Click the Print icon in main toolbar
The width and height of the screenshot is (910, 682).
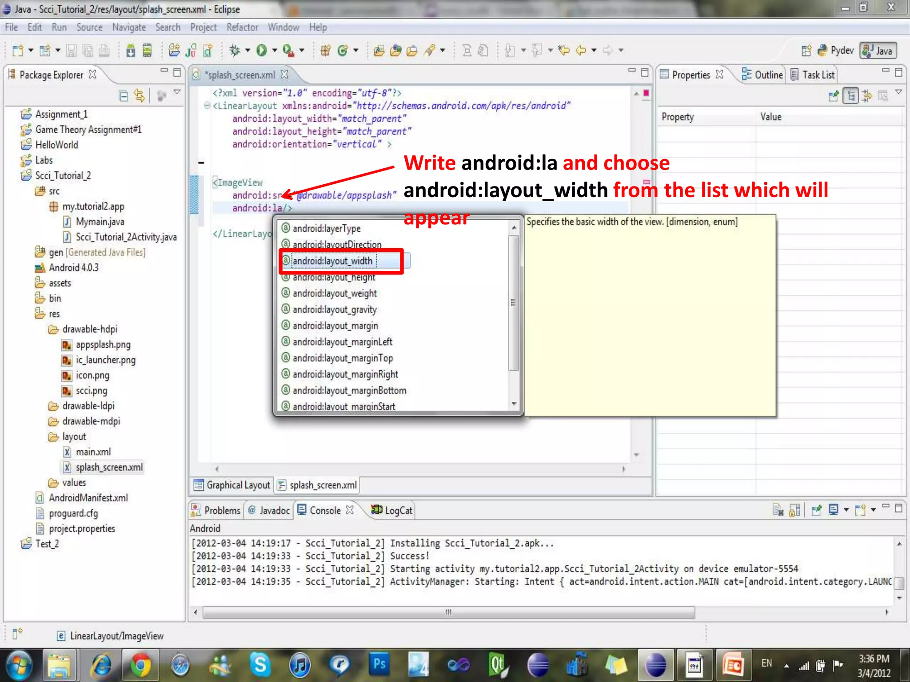[104, 51]
